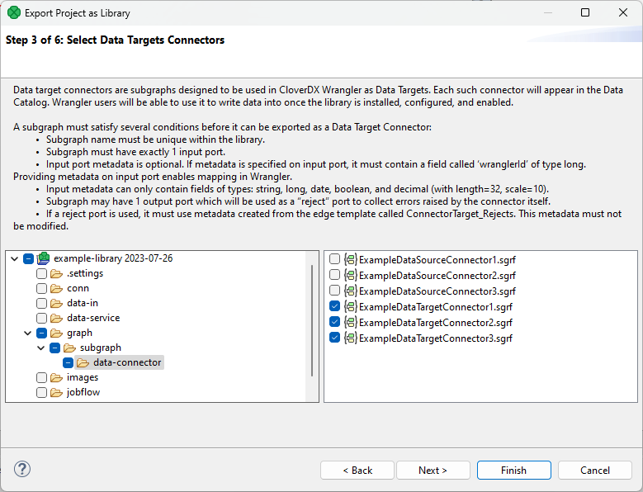Tick the data-in folder checkbox

pyautogui.click(x=41, y=303)
